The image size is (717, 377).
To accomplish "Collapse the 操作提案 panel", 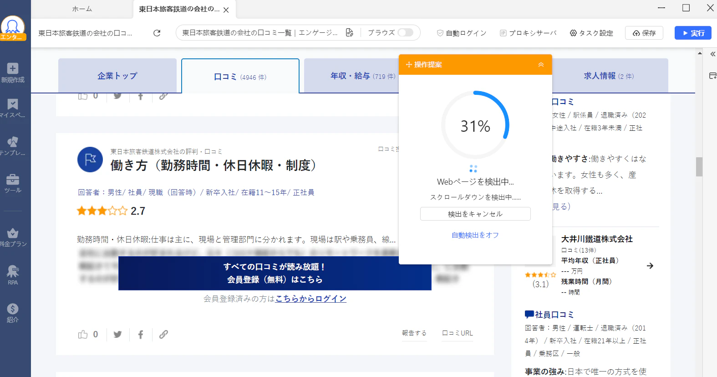I will click(x=541, y=65).
